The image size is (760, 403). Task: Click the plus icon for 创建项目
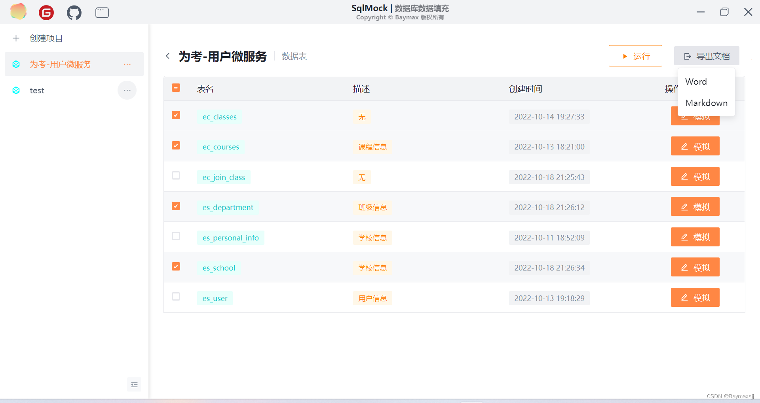pos(16,38)
